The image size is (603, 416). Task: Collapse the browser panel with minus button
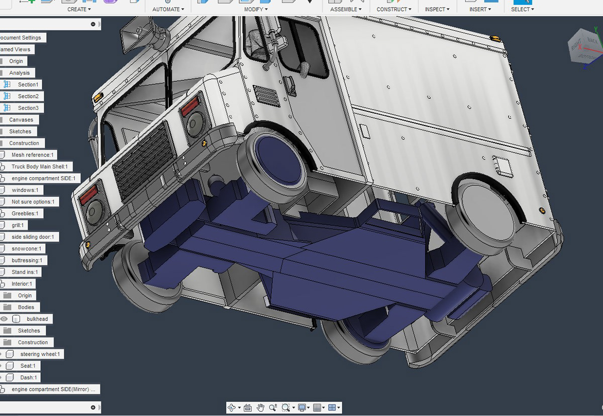tap(93, 24)
